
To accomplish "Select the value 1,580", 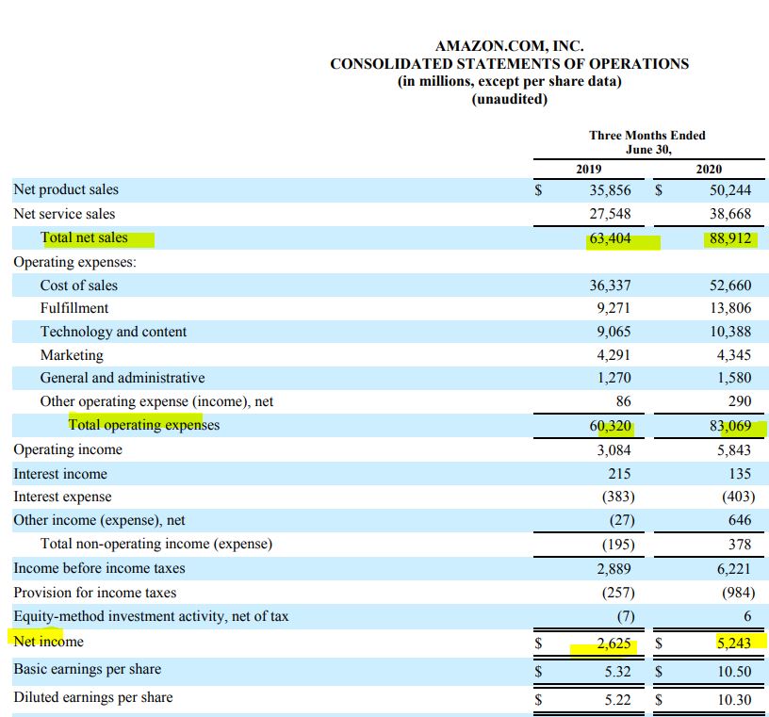I will pyautogui.click(x=734, y=378).
